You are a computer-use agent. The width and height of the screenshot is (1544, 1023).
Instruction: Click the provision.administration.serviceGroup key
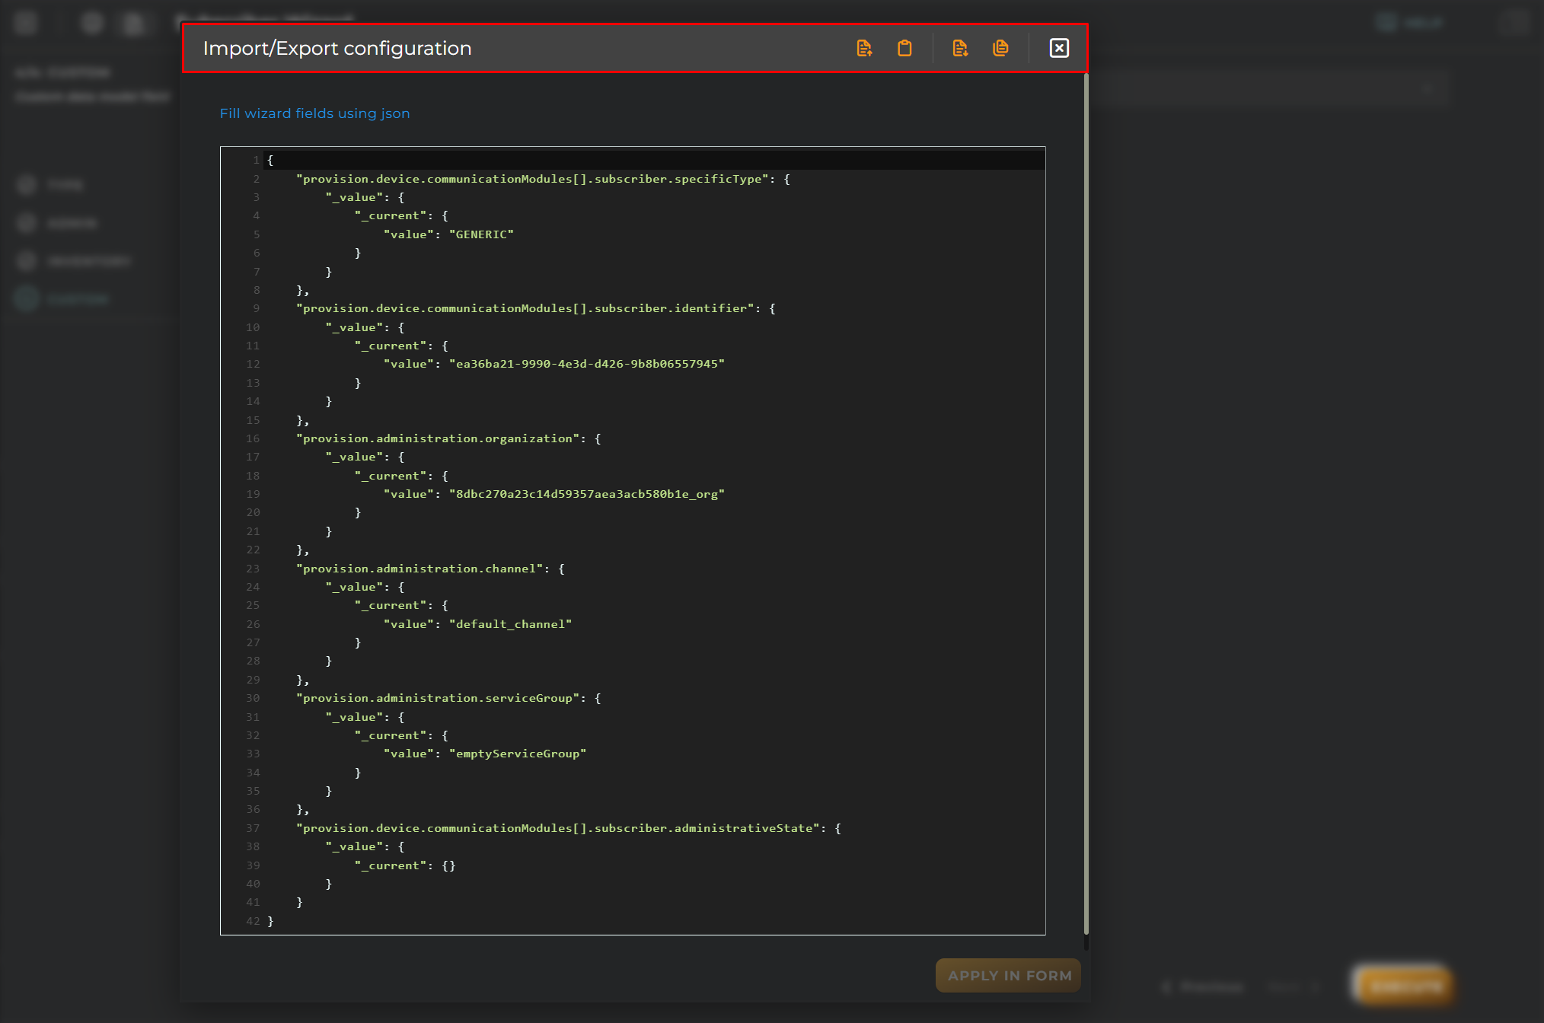pyautogui.click(x=438, y=698)
